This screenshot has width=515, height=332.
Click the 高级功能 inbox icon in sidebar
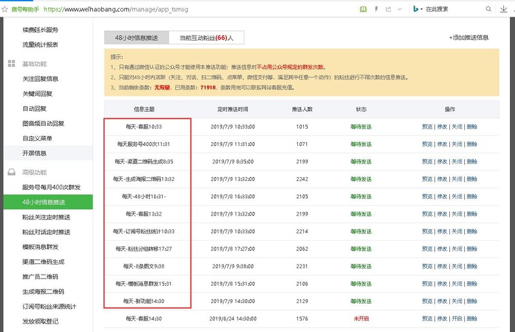point(11,172)
